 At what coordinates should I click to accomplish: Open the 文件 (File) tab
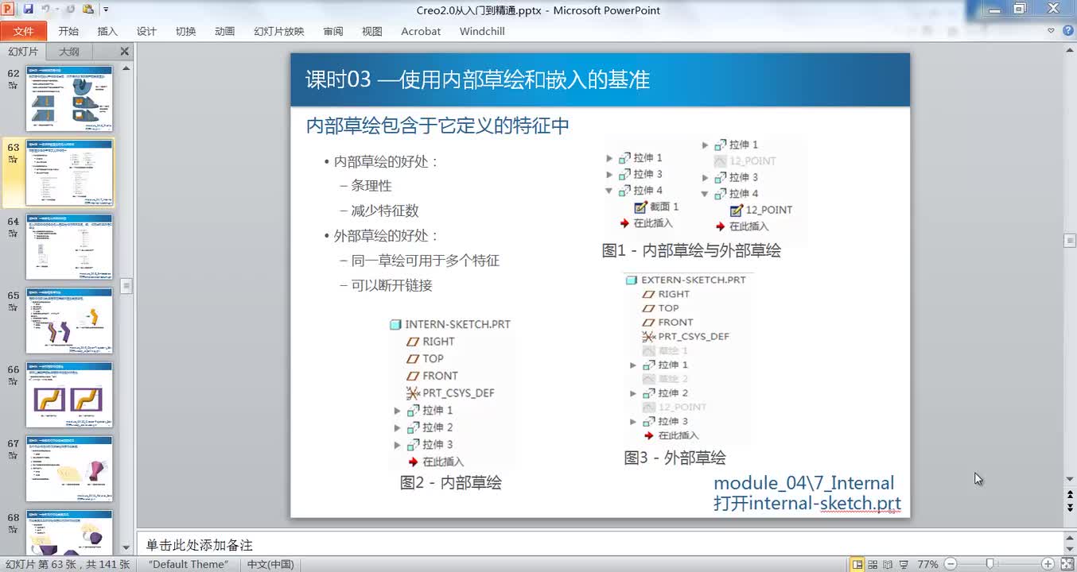click(24, 31)
